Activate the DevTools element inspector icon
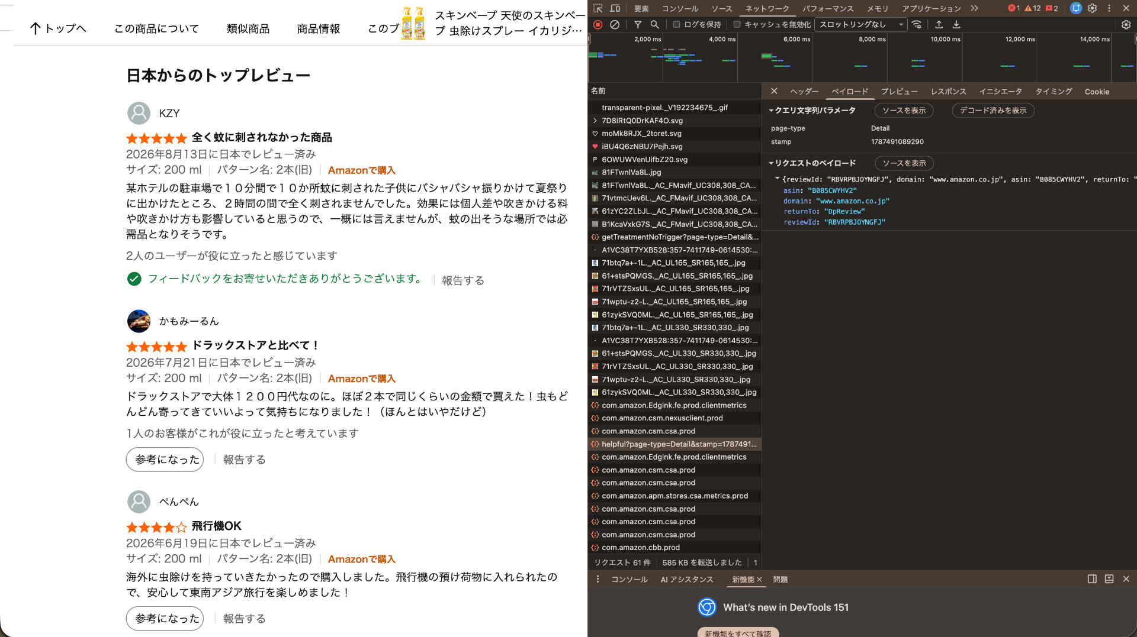Image resolution: width=1137 pixels, height=637 pixels. click(598, 8)
